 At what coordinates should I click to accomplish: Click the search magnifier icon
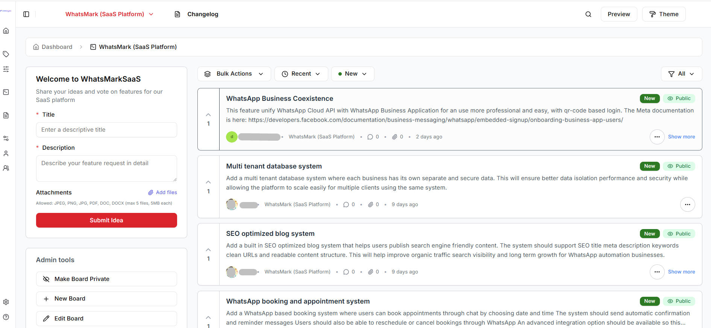tap(588, 14)
